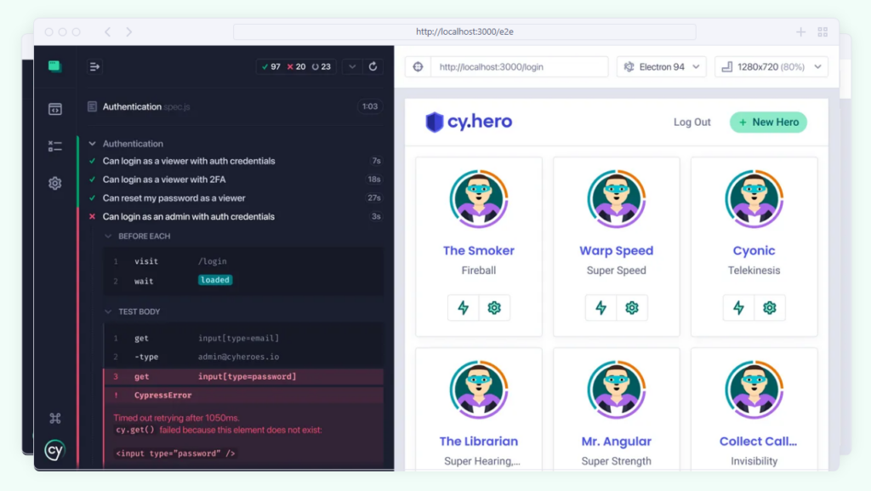
Task: Select the Cyonic avatar image
Action: (x=754, y=199)
